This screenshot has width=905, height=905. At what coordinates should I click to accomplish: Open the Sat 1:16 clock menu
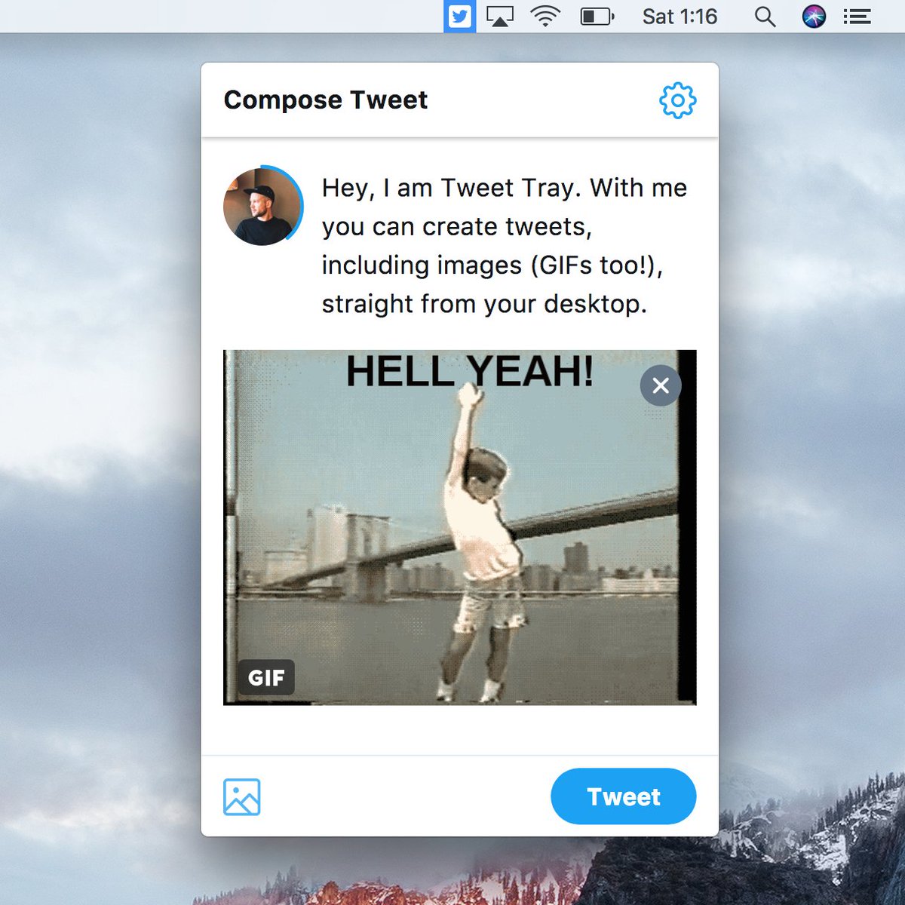tap(680, 16)
